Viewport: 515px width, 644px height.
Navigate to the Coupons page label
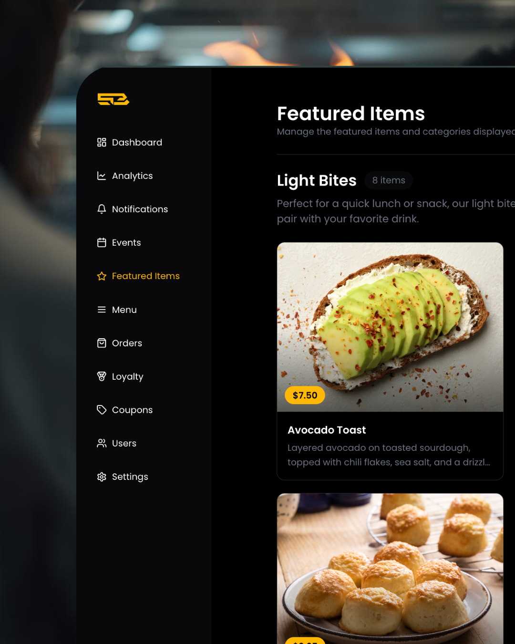(132, 410)
